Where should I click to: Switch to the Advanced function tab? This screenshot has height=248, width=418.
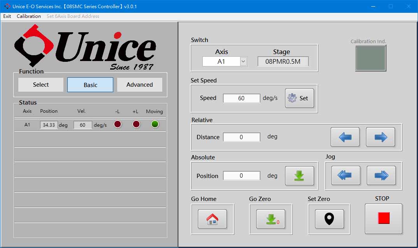pos(140,85)
